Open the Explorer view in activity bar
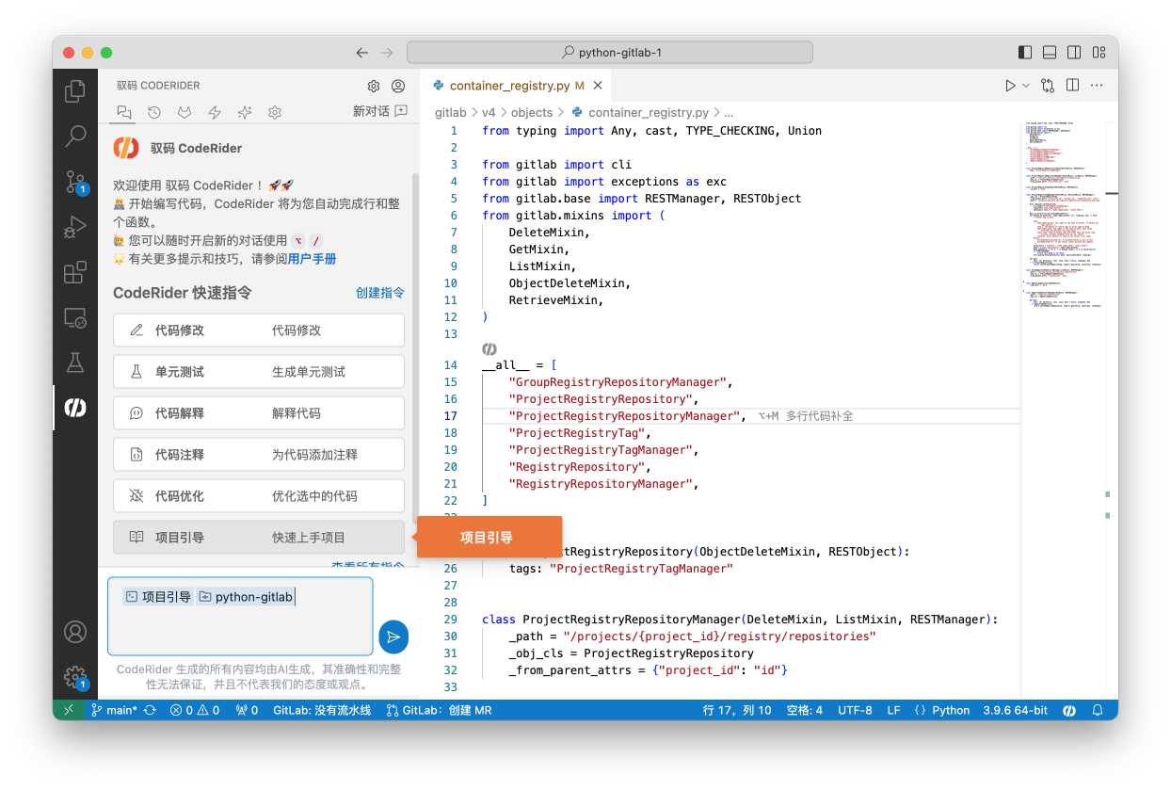 [75, 91]
